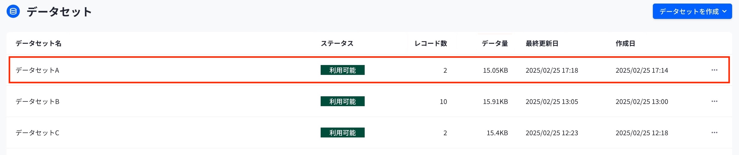Screen dimensions: 739x155
Task: Expand the データセットを作成 dropdown chevron
Action: (x=724, y=12)
